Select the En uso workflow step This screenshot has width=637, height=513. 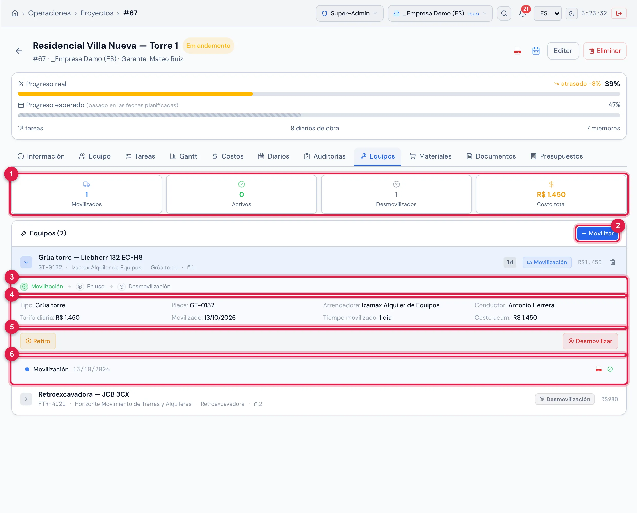[x=91, y=286]
